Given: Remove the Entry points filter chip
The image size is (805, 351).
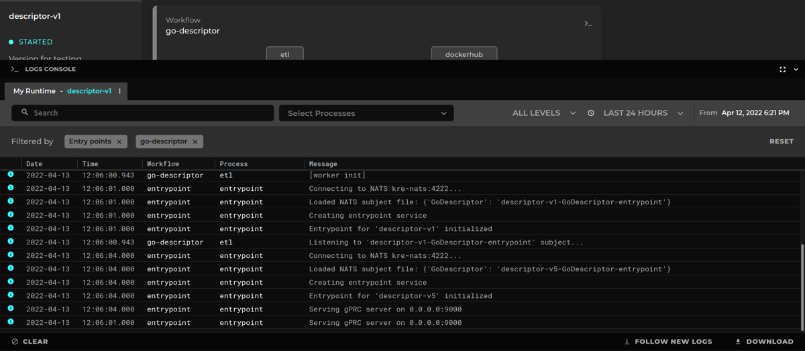Looking at the screenshot, I should (x=119, y=142).
